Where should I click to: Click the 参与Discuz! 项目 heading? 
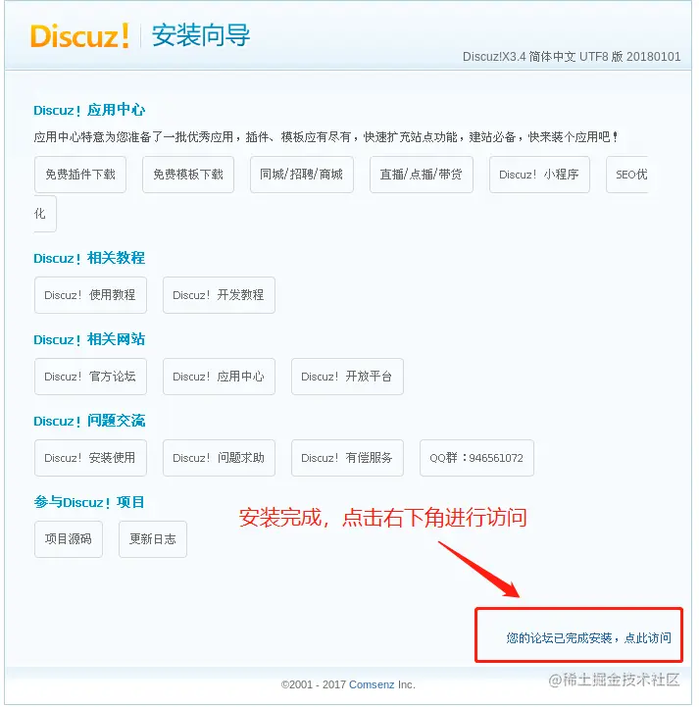coord(89,502)
